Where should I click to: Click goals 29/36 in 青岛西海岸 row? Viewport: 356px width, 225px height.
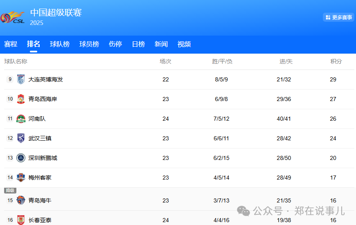284,99
